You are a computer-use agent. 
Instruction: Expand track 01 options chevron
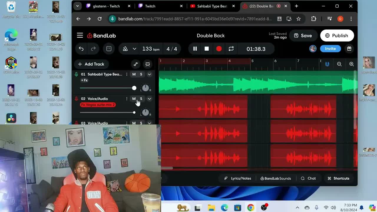pyautogui.click(x=149, y=74)
